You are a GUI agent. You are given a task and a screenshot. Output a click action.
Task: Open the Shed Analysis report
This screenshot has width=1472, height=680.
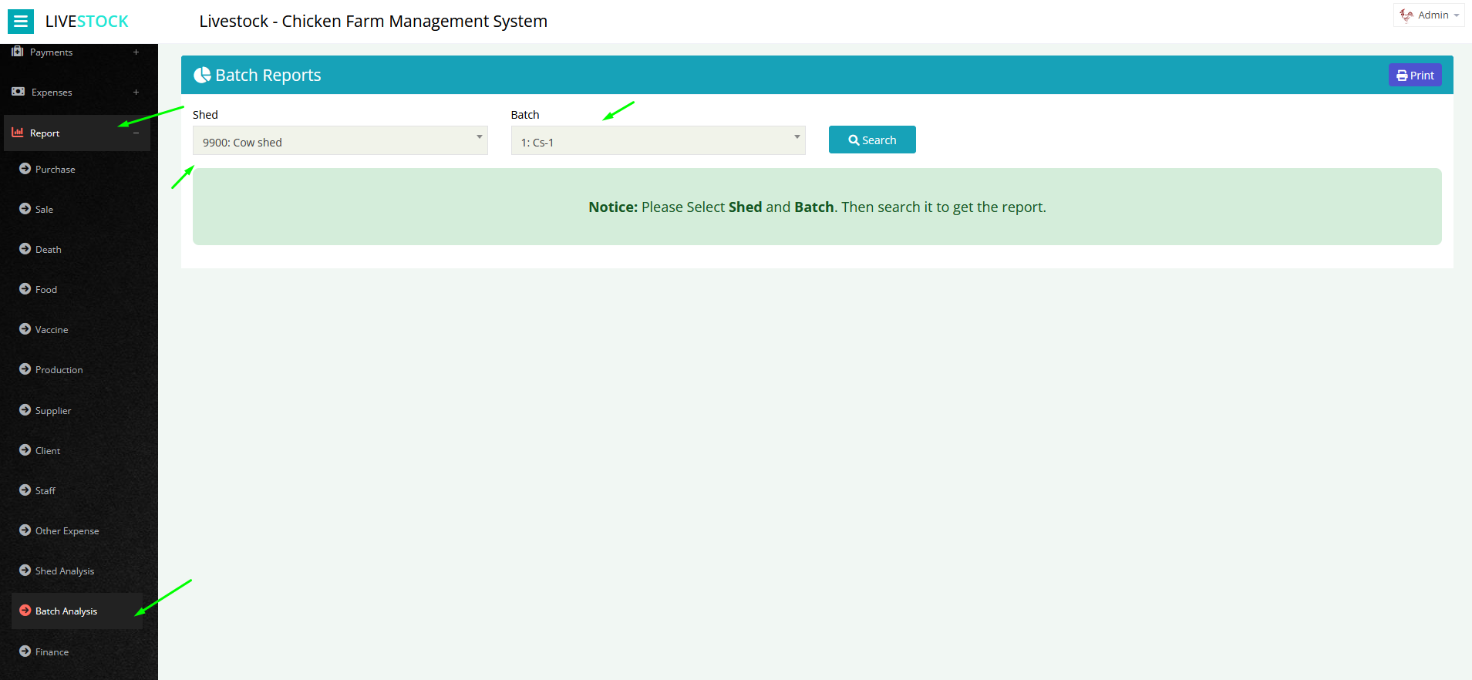(x=65, y=571)
